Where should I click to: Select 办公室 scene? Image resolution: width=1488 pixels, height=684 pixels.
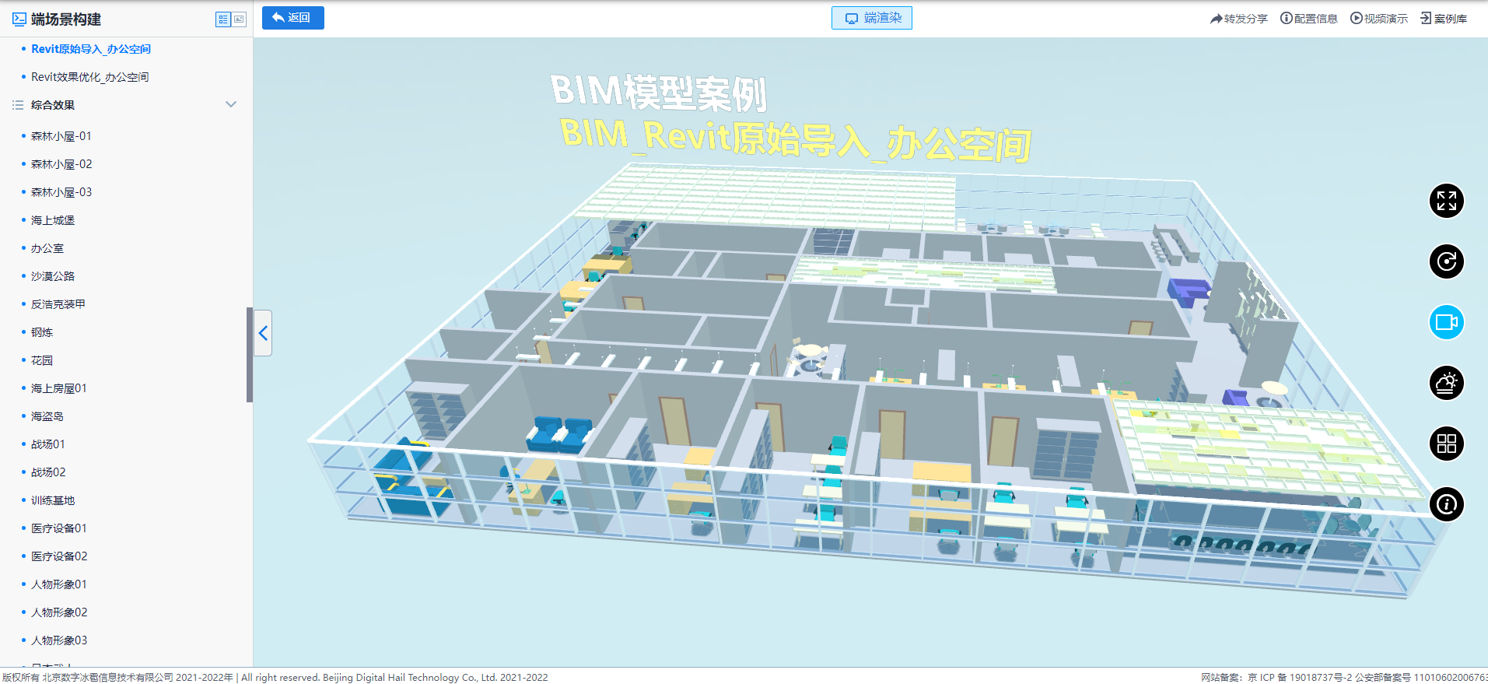(x=47, y=248)
